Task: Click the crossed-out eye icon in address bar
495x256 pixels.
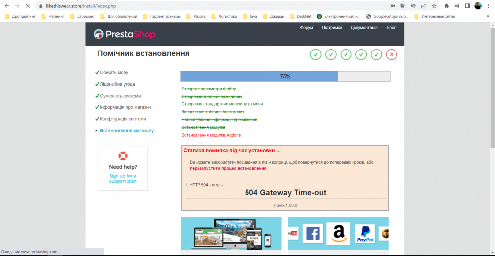Action: [x=413, y=6]
